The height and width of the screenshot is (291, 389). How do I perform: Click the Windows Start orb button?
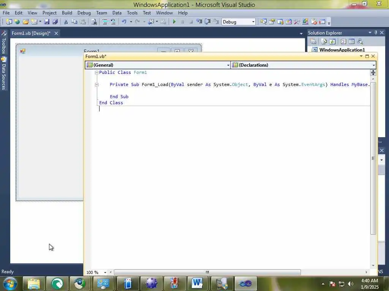[10, 283]
